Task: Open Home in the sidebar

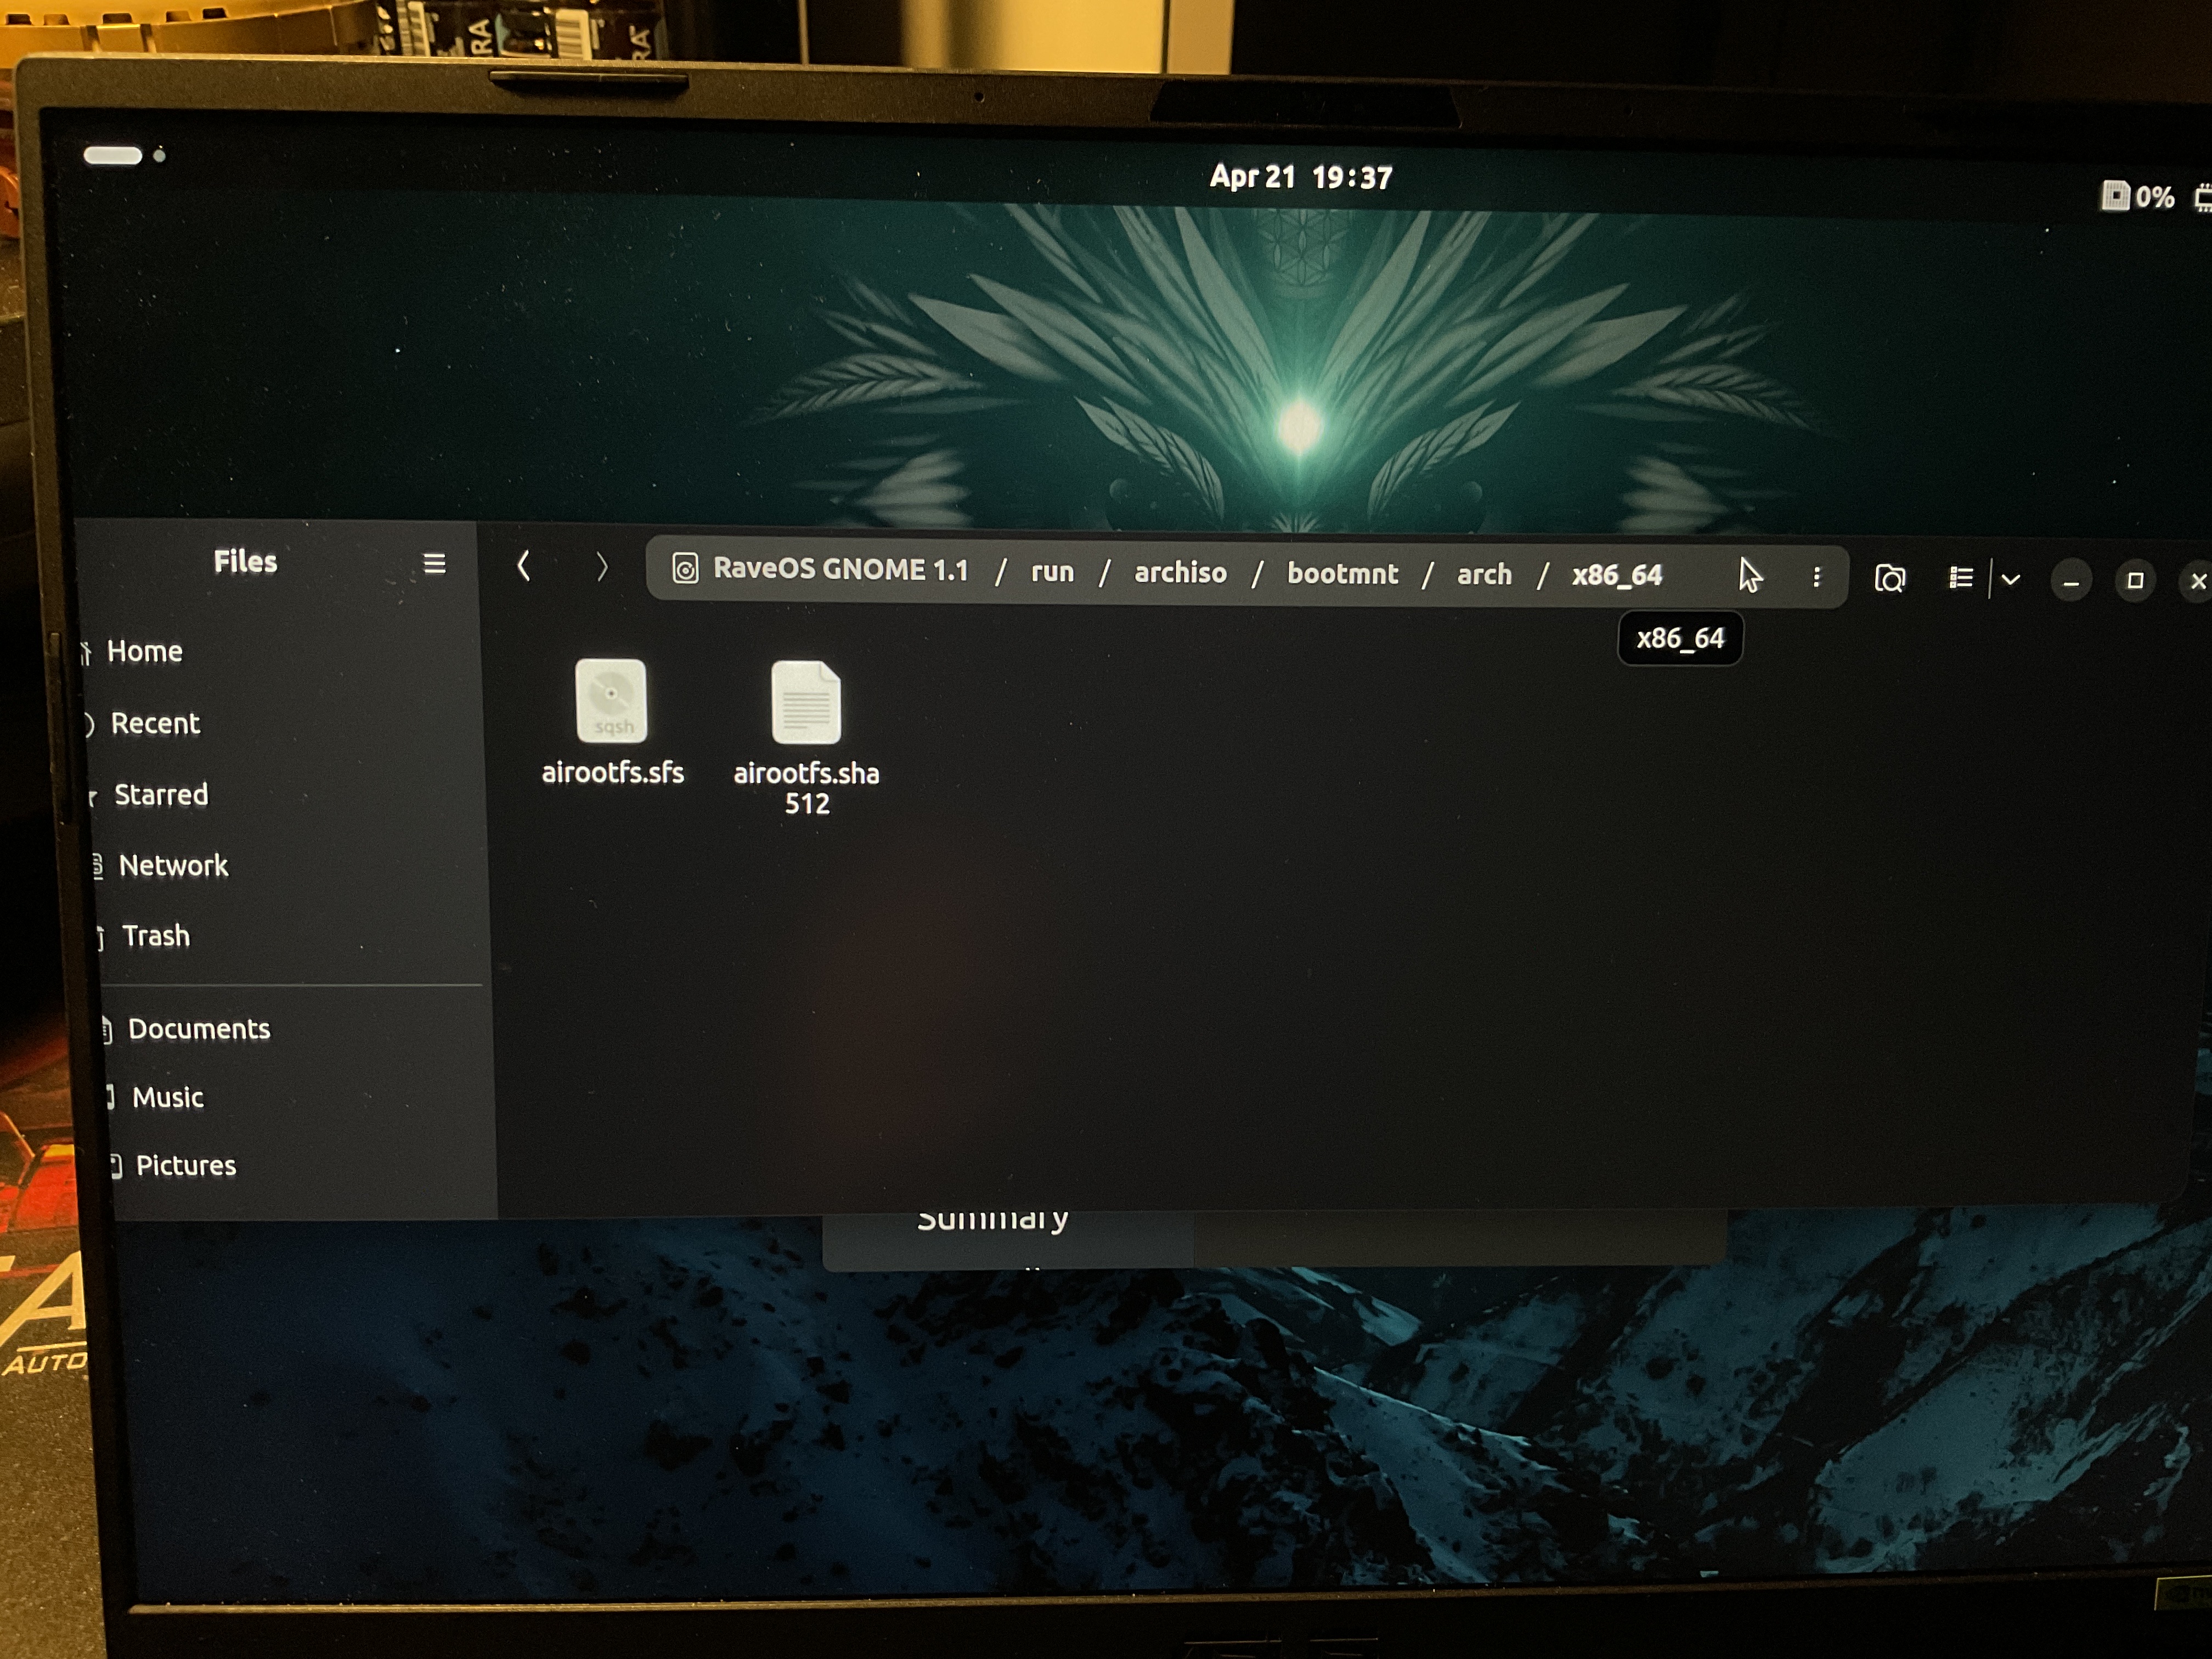Action: (144, 652)
